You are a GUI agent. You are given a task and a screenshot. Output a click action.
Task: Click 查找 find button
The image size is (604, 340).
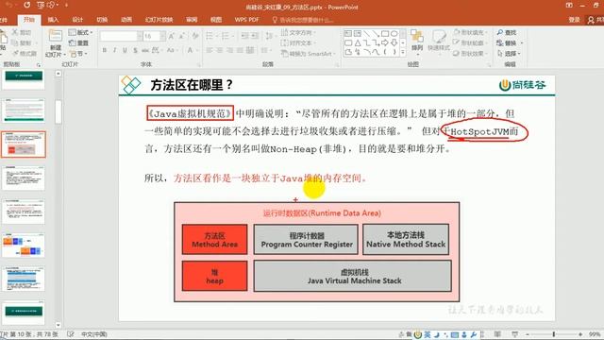507,32
